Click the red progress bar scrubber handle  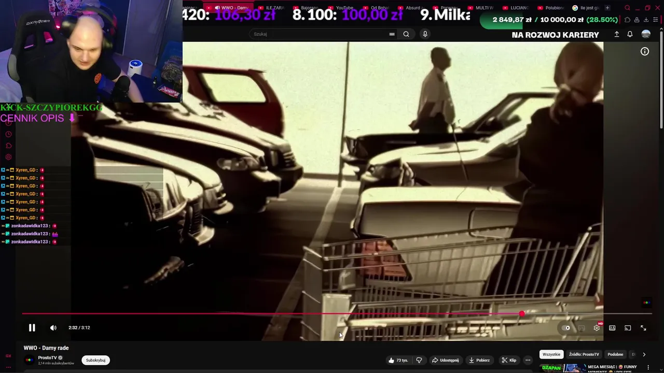point(522,313)
